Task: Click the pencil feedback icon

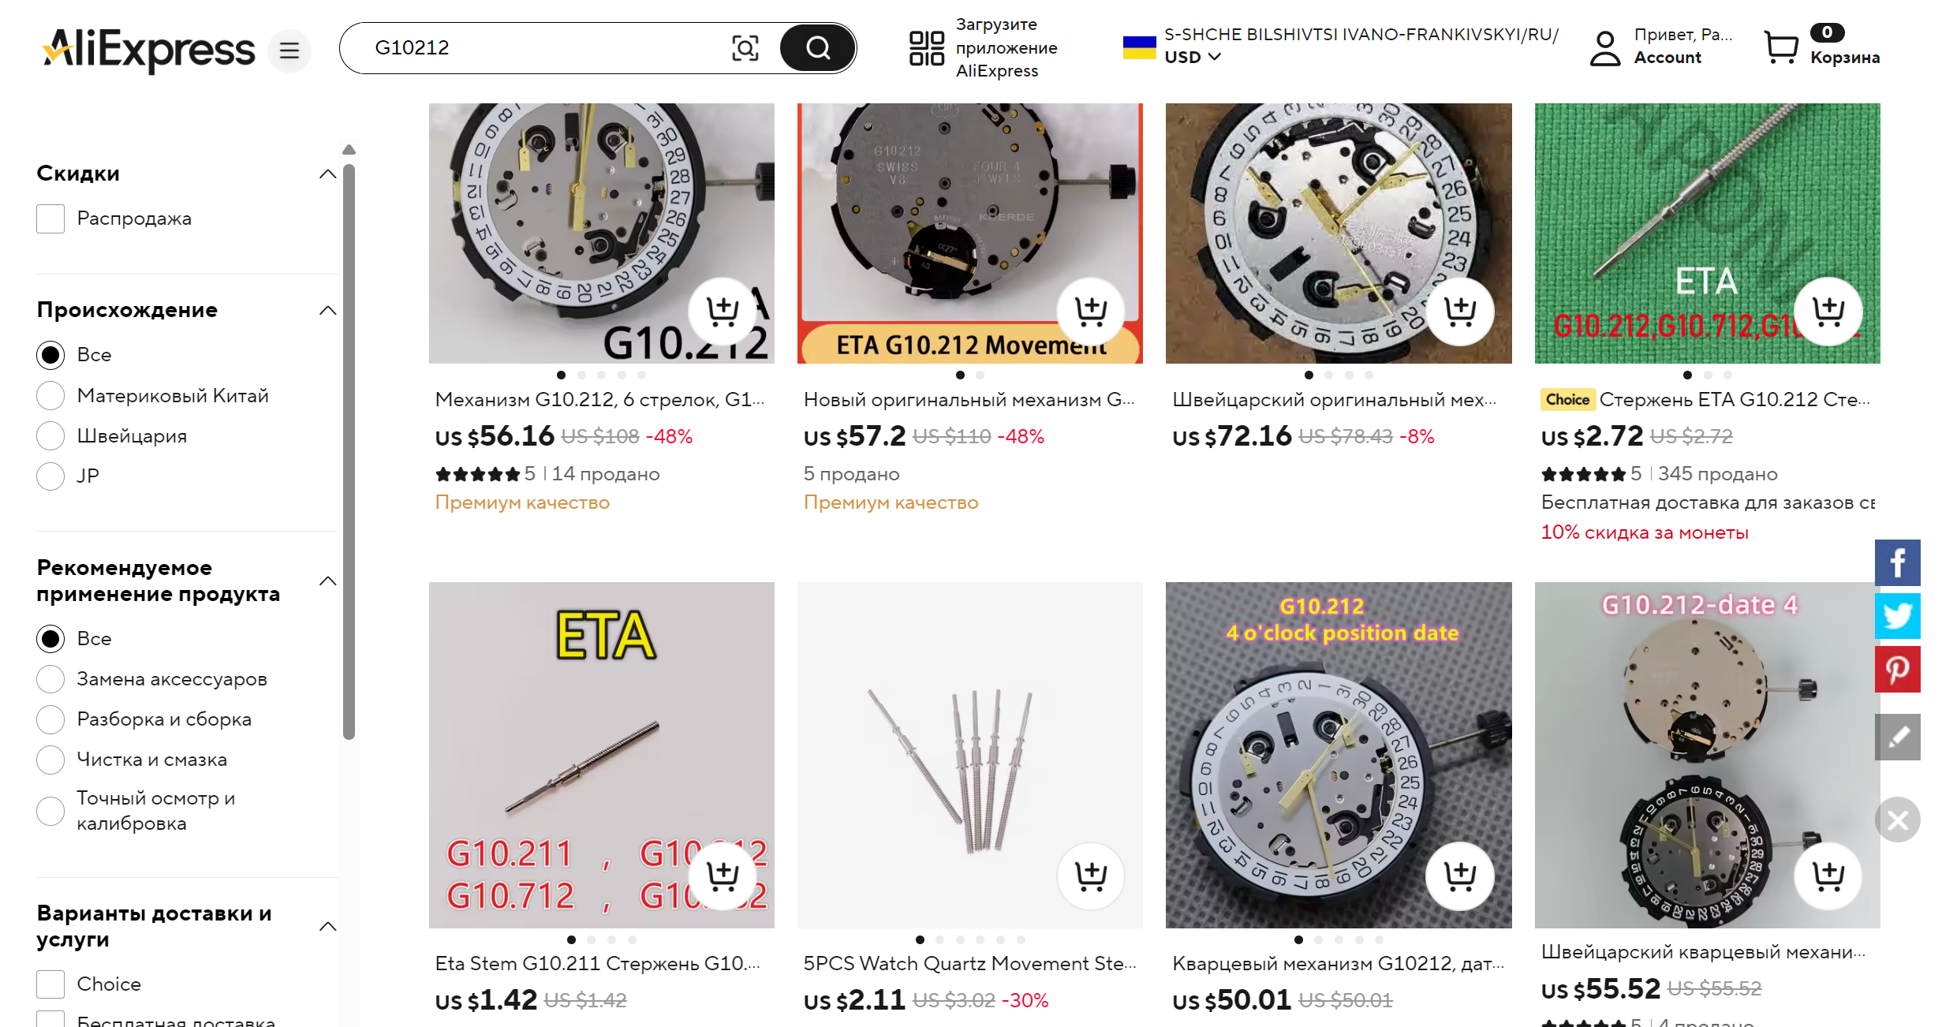Action: (1898, 737)
